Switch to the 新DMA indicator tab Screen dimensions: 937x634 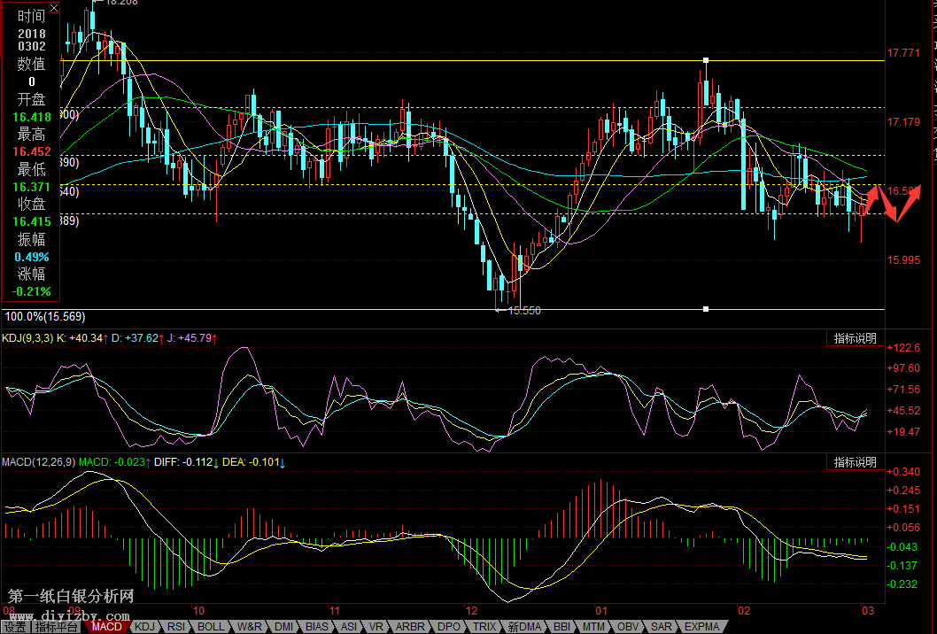523,627
